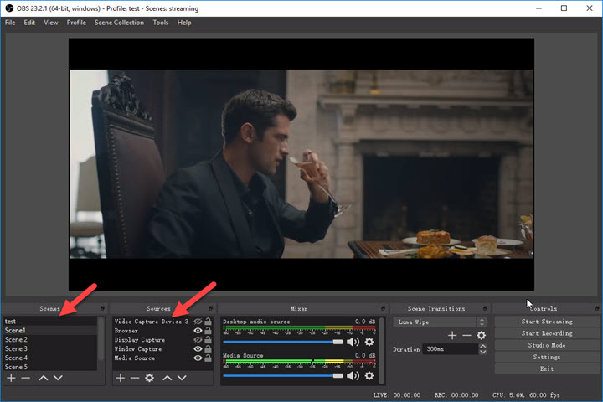Click Start Streaming button
Screen dimensions: 603x402
click(547, 322)
